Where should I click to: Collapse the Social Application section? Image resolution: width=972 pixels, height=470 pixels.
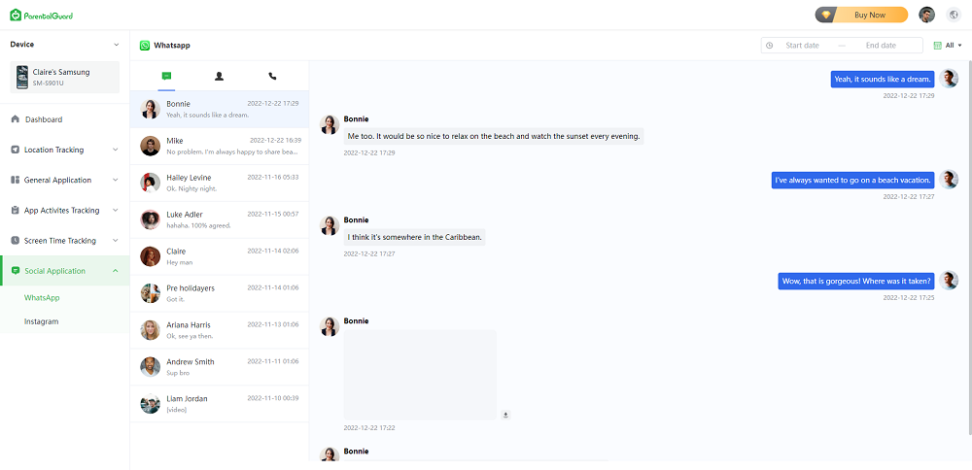tap(116, 271)
